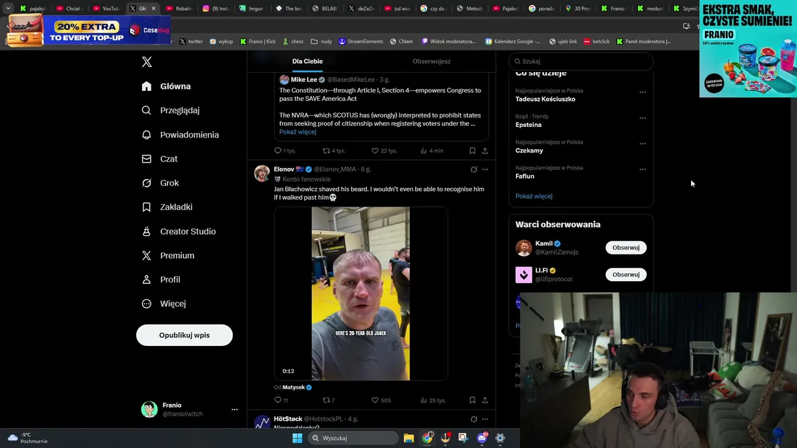Viewport: 797px width, 448px height.
Task: Open File Explorer from taskbar
Action: click(x=408, y=438)
